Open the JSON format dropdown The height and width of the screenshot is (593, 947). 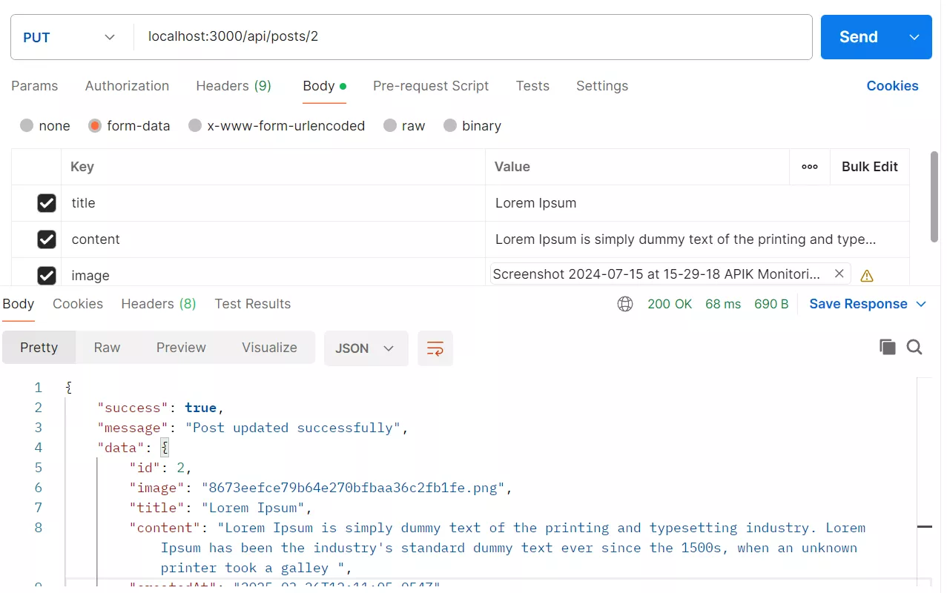(x=366, y=348)
